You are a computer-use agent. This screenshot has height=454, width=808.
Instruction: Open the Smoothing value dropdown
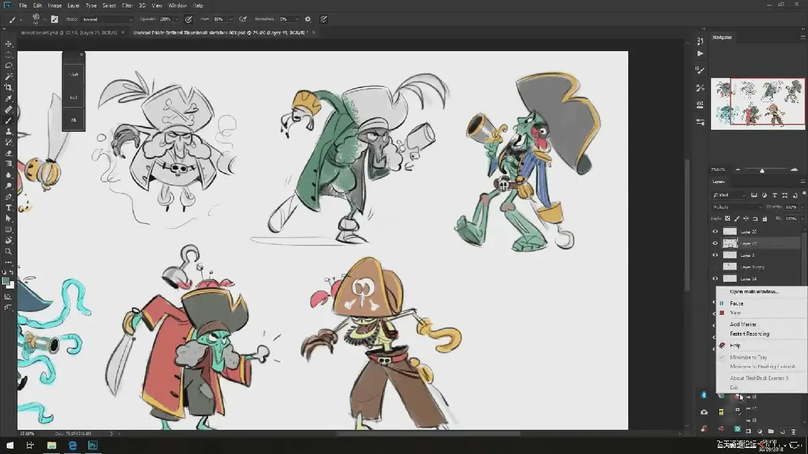[297, 20]
